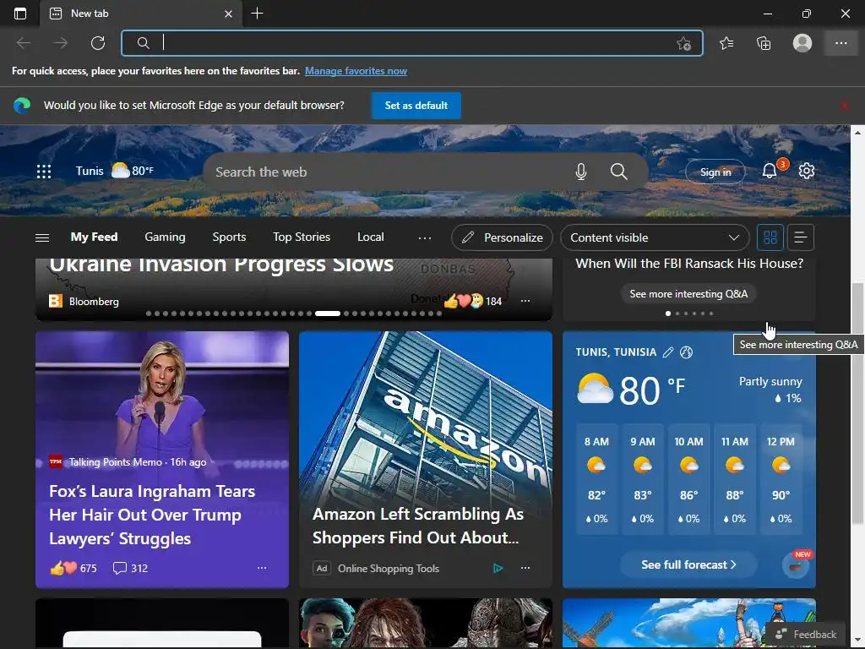Switch to list layout view

pyautogui.click(x=801, y=237)
